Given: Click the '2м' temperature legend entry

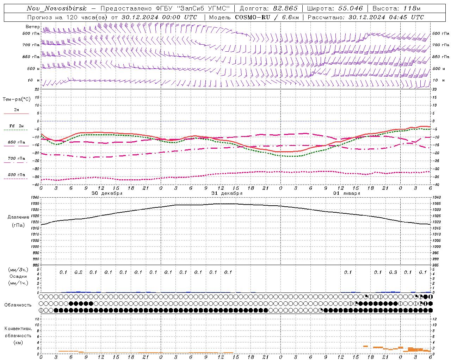Looking at the screenshot, I should point(17,110).
